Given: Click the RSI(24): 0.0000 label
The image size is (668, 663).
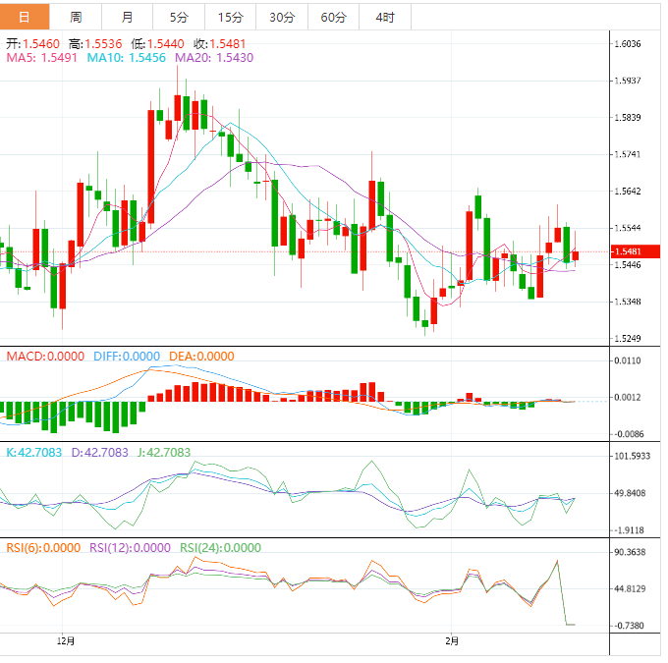Looking at the screenshot, I should [222, 548].
